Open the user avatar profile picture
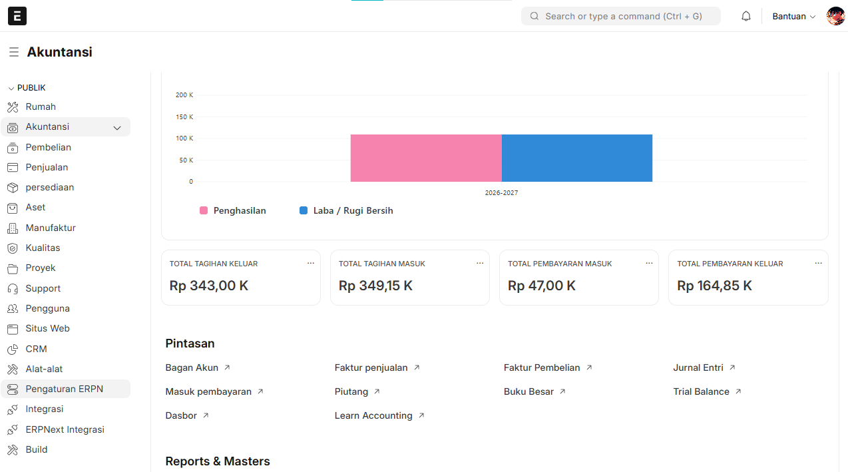 (835, 16)
